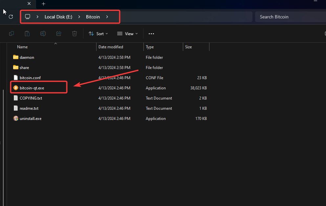Viewport: 326px width, 206px height.
Task: Select the share folder icon
Action: pyautogui.click(x=15, y=67)
